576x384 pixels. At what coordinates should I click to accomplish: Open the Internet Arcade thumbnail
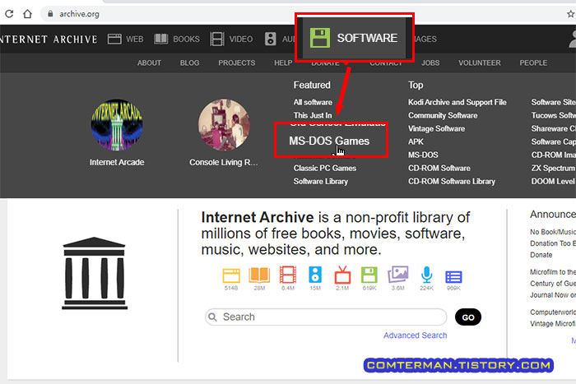pyautogui.click(x=117, y=125)
